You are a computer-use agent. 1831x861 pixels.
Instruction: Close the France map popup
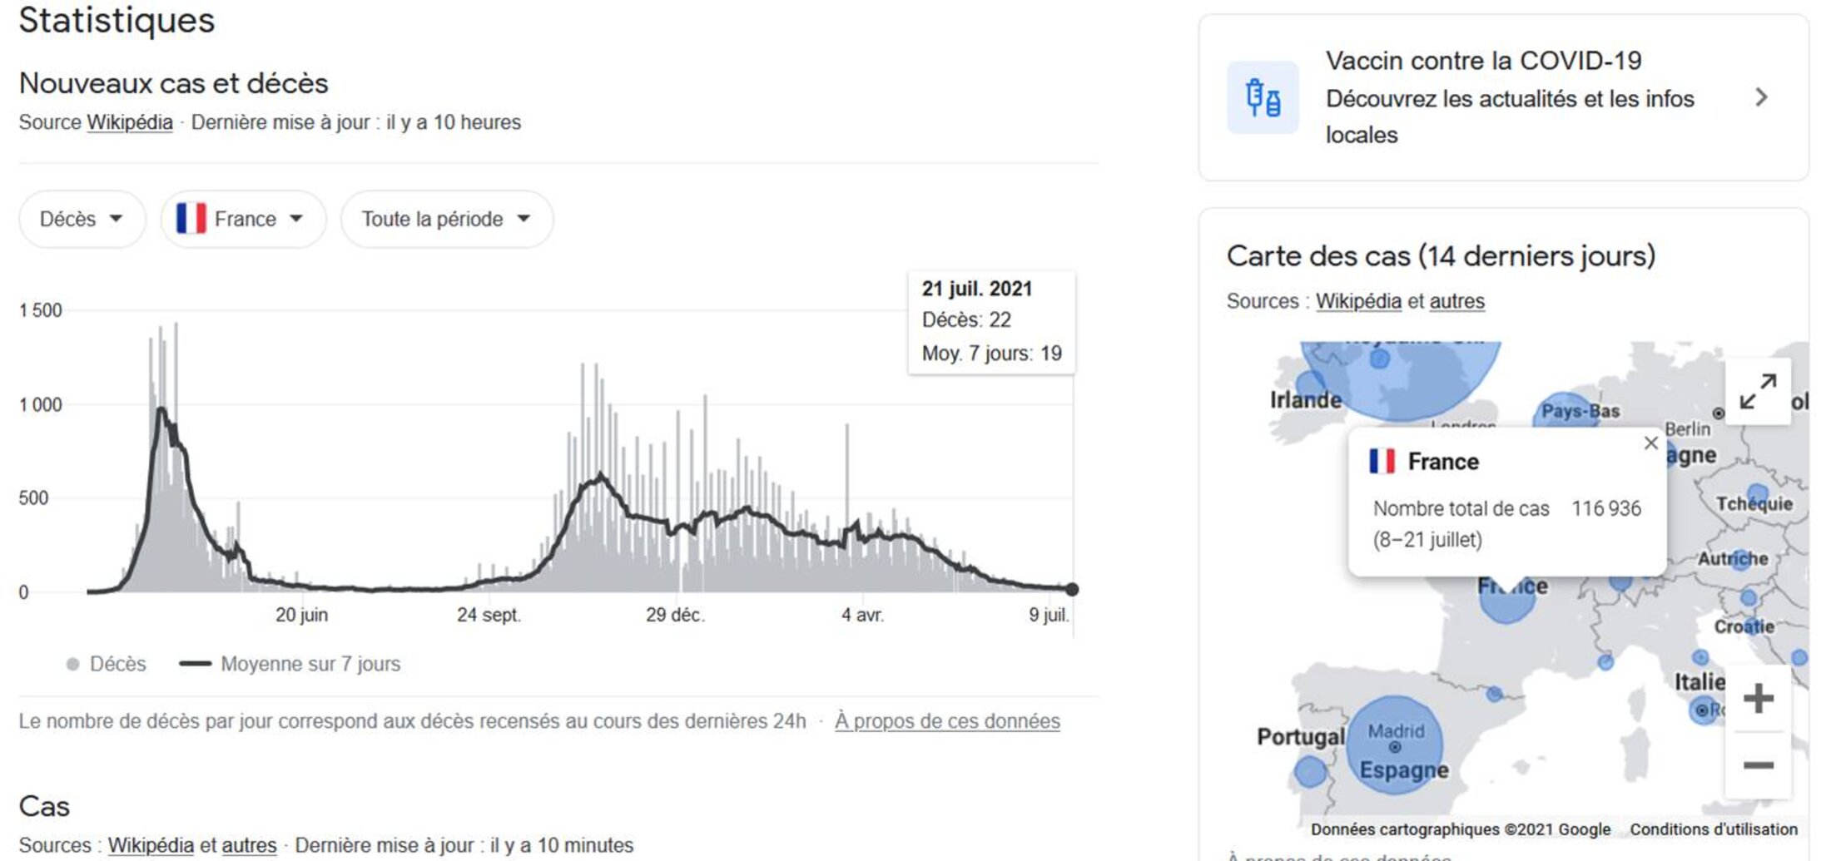point(1651,443)
